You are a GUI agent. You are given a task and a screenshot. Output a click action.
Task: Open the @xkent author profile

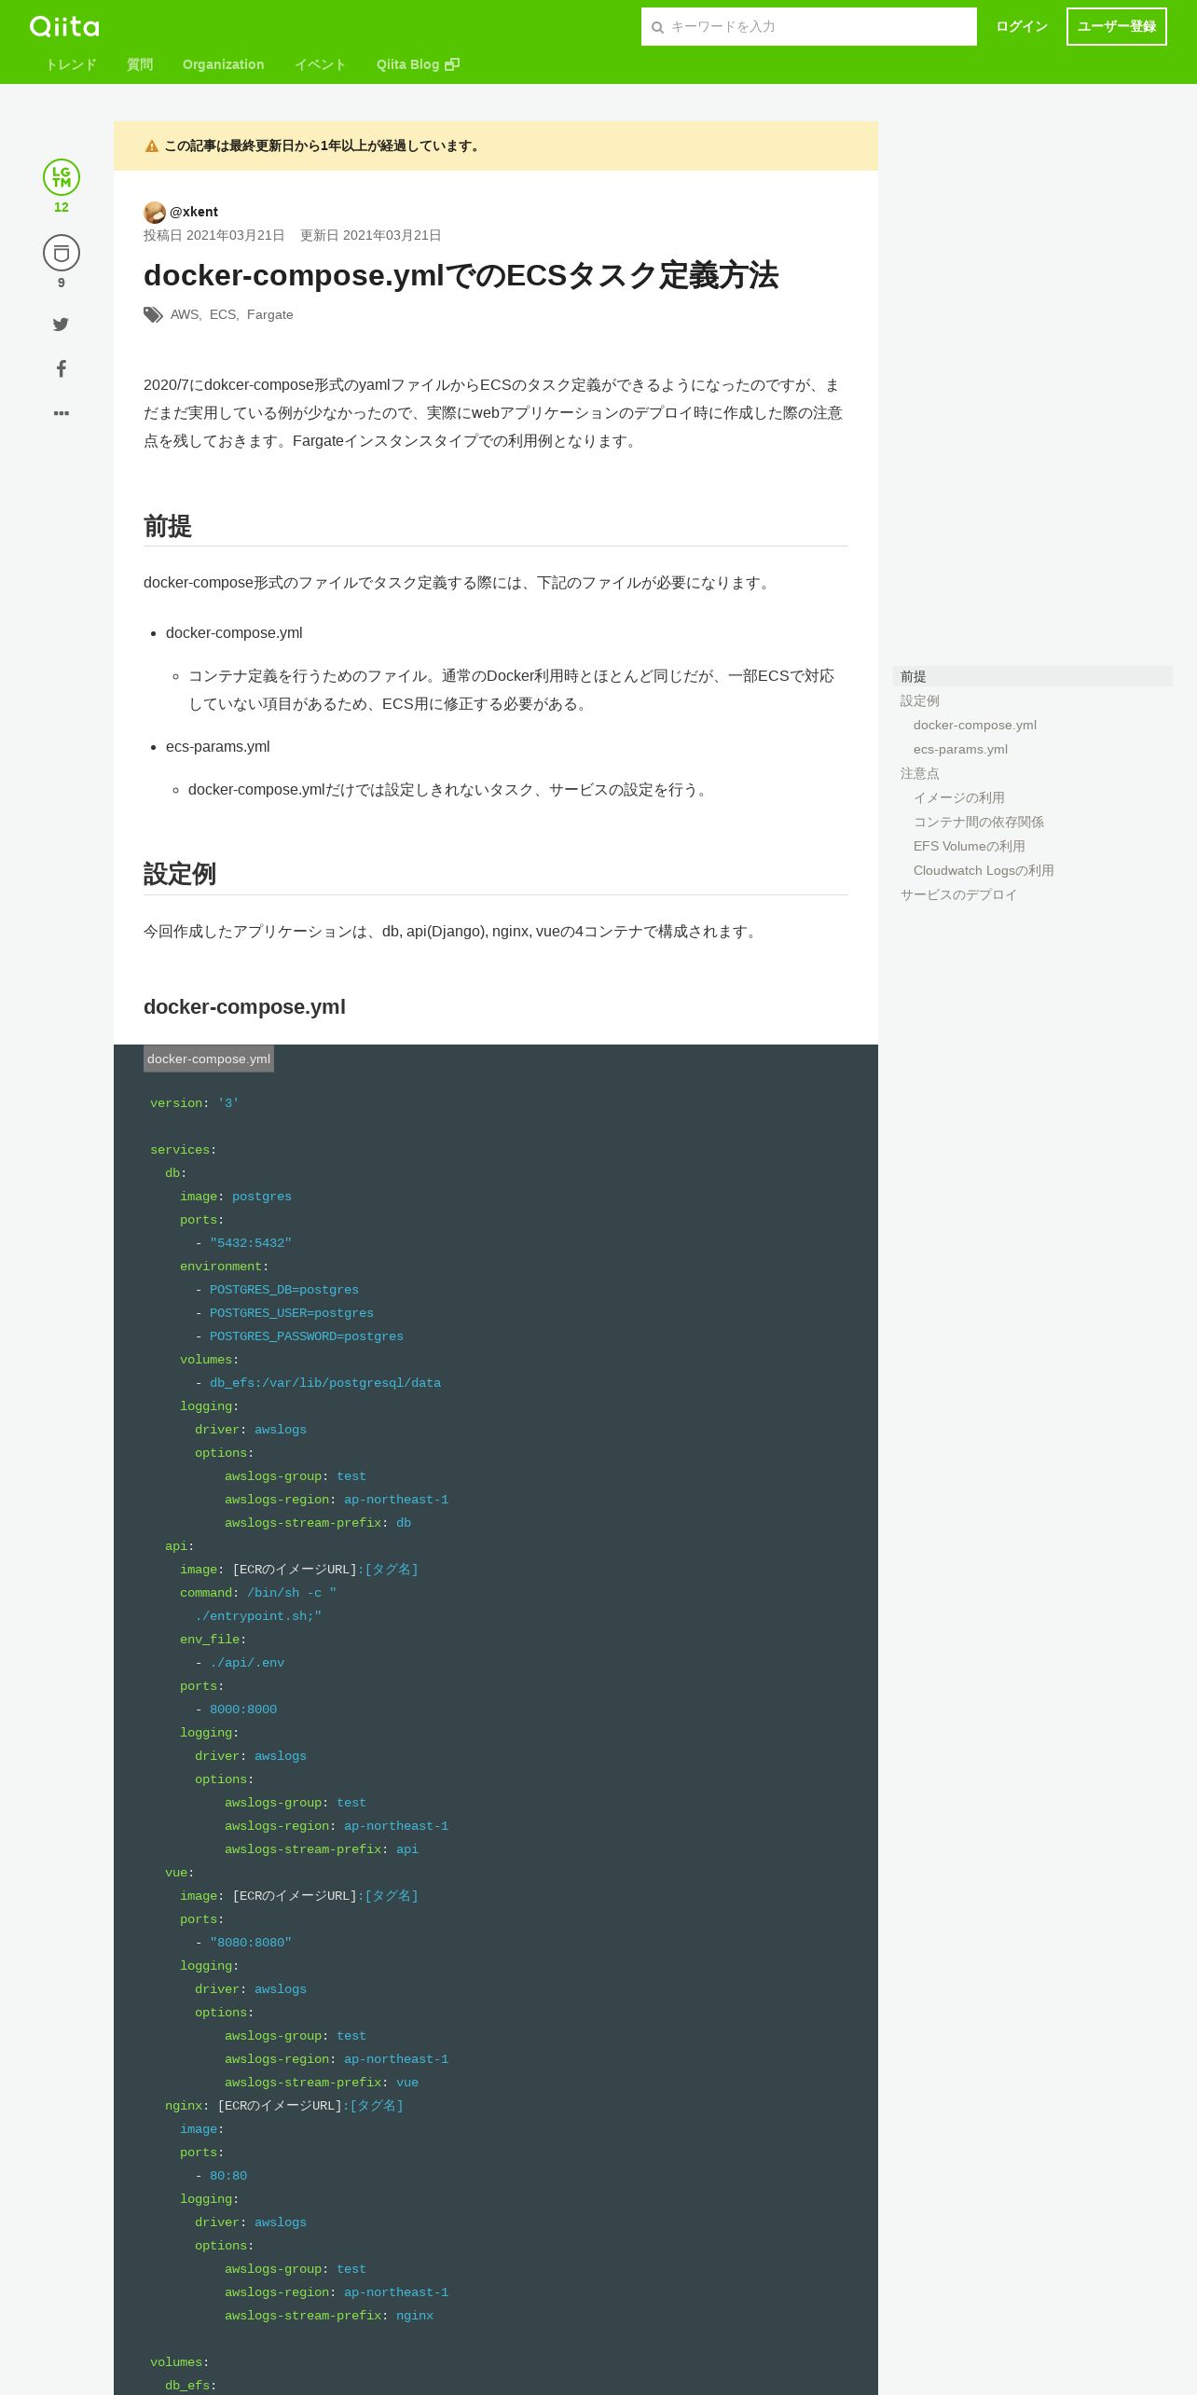click(x=194, y=212)
